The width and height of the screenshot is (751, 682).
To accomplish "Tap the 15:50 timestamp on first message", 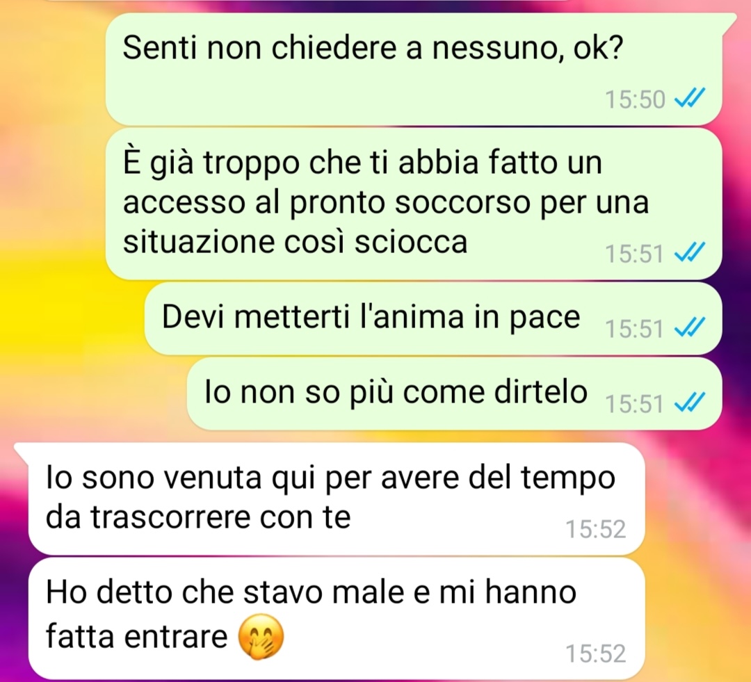I will pos(635,99).
